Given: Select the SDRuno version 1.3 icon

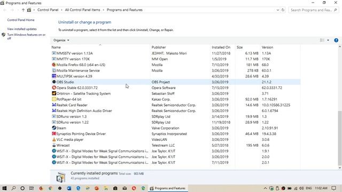Looking at the screenshot, I should point(54,116).
